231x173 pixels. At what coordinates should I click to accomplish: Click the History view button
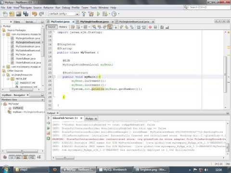click(x=63, y=27)
